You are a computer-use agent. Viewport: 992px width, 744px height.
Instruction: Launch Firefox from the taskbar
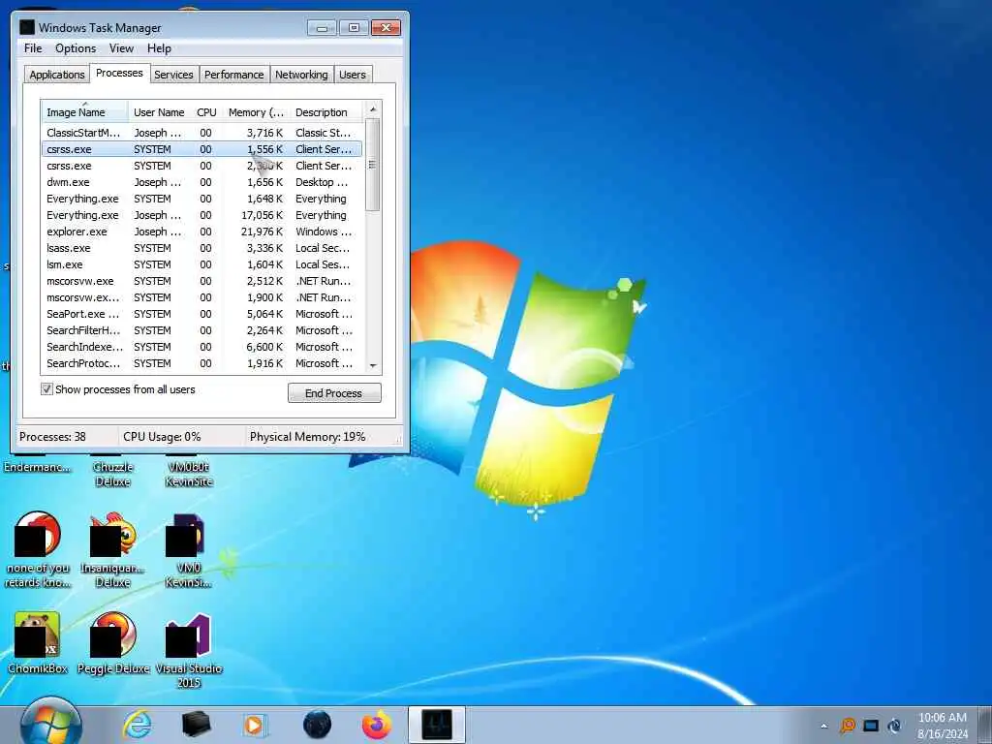coord(377,725)
